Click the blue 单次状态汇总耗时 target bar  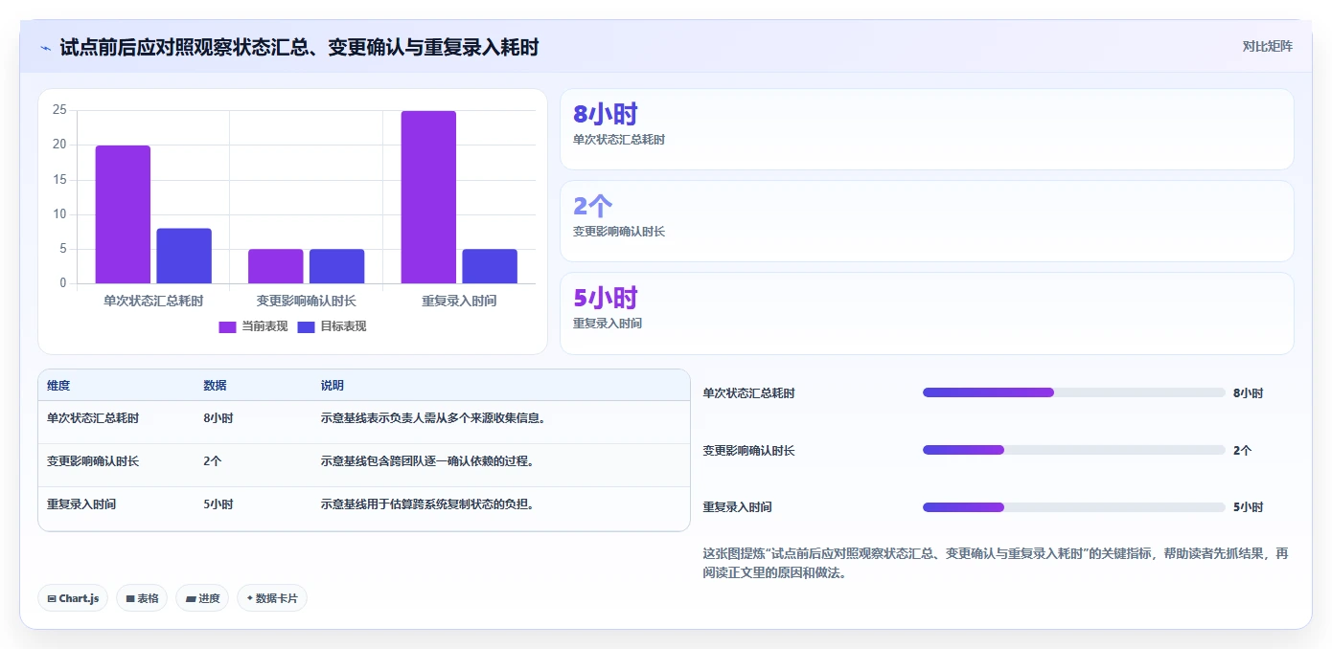184,256
